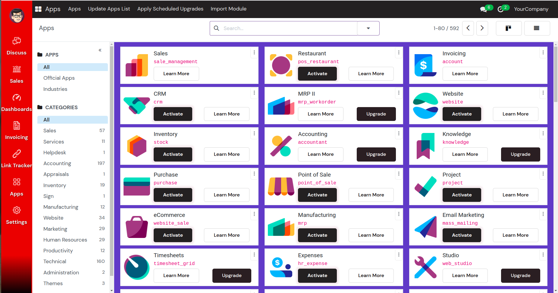558x293 pixels.
Task: Filter by Website category
Action: pos(73,218)
